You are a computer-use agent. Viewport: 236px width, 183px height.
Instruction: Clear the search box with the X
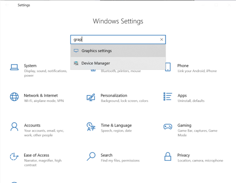coord(162,39)
